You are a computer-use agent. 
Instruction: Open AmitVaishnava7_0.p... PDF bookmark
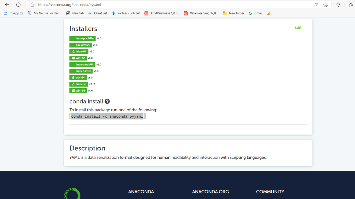coord(162,13)
